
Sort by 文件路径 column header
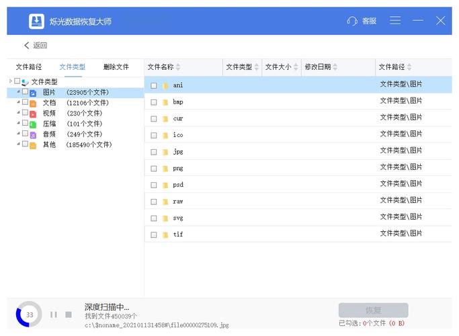[413, 67]
